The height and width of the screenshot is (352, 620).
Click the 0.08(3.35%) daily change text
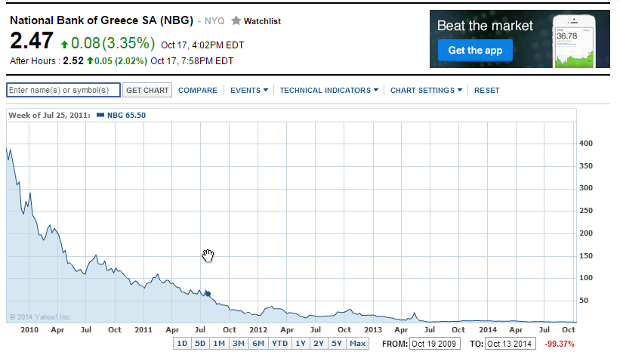(x=113, y=43)
